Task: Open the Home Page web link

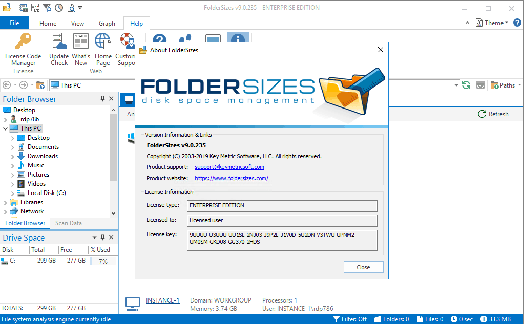Action: [x=103, y=50]
